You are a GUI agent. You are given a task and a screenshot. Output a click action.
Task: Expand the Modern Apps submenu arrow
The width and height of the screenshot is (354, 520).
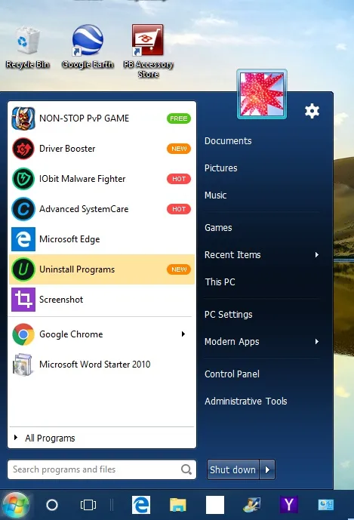317,342
